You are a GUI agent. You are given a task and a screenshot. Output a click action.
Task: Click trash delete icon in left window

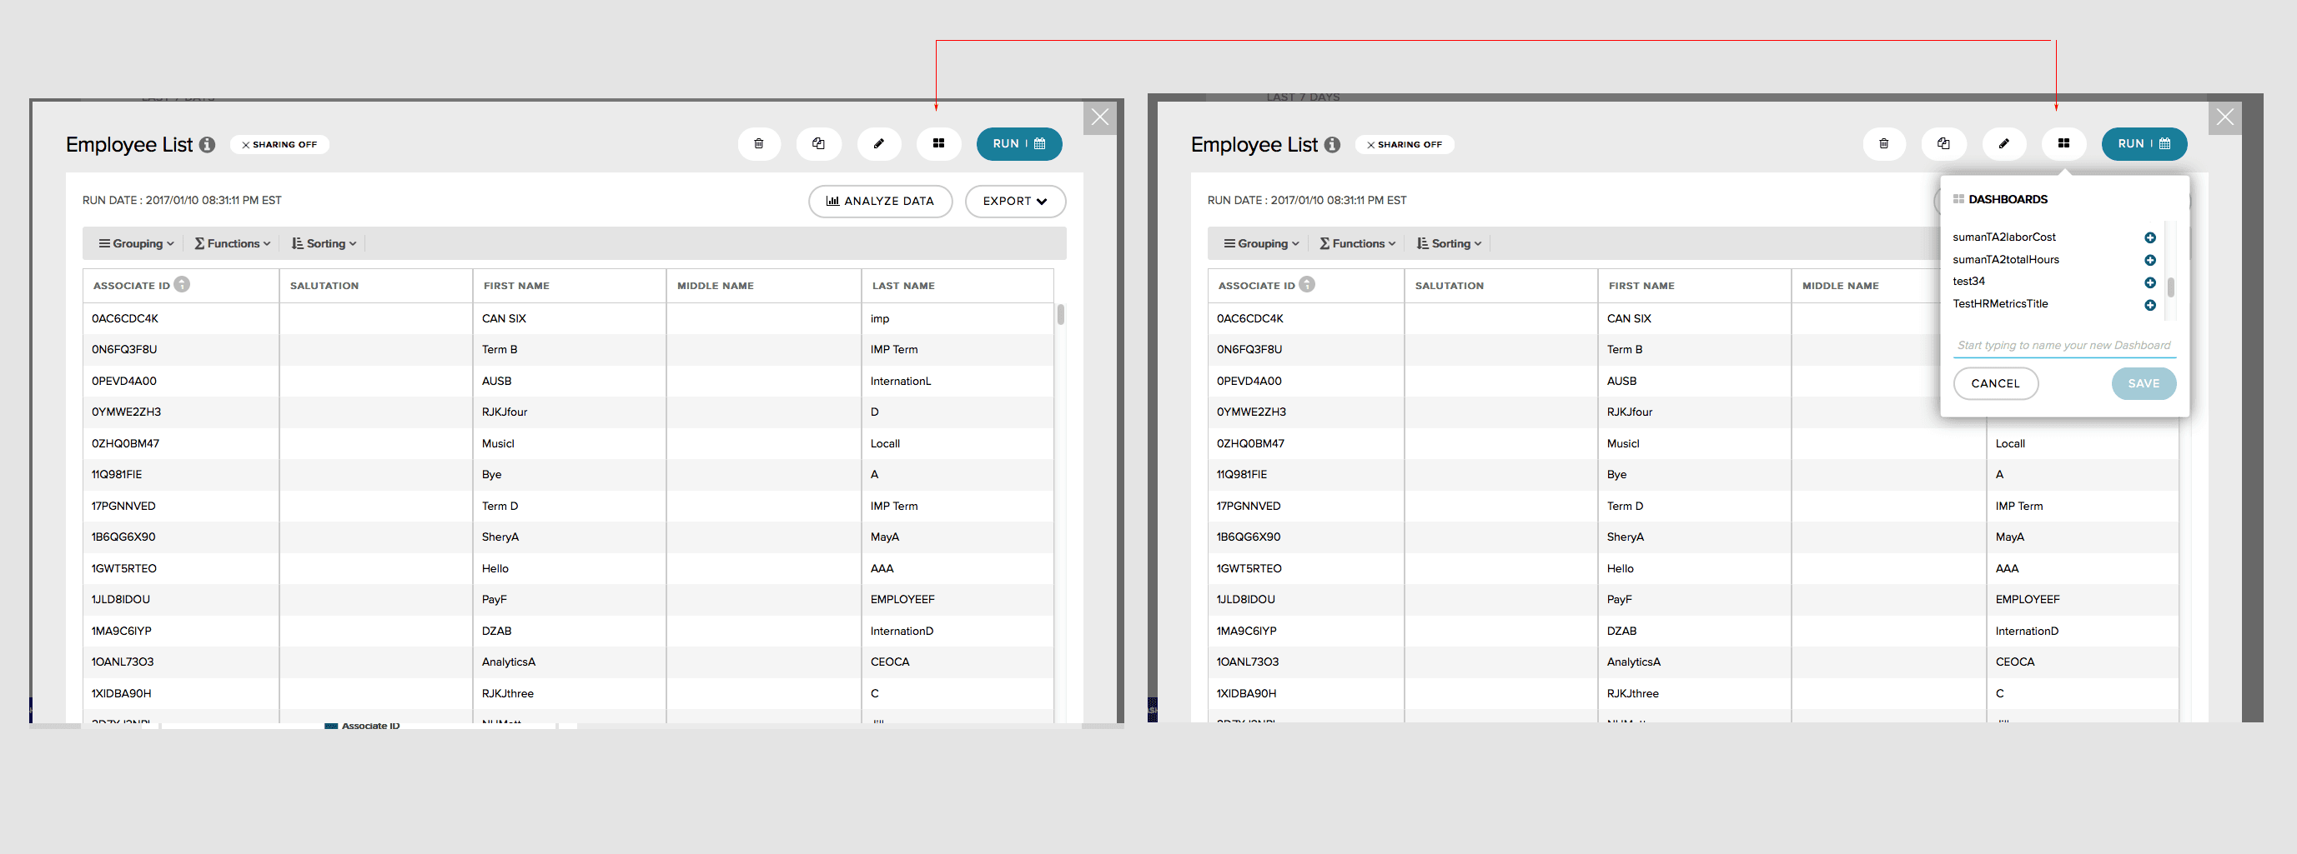(x=759, y=143)
